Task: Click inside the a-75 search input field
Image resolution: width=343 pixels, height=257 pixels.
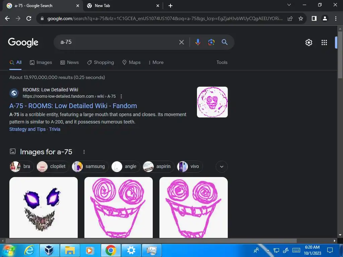Action: point(118,42)
